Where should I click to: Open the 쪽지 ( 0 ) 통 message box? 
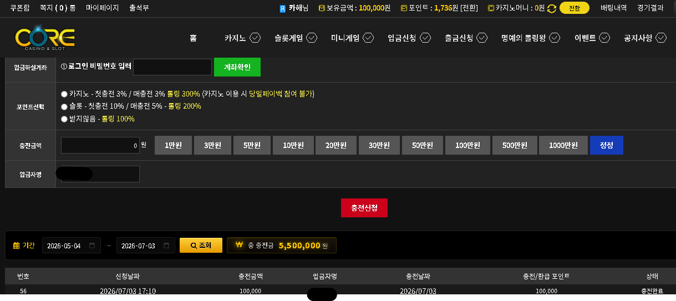coord(58,8)
